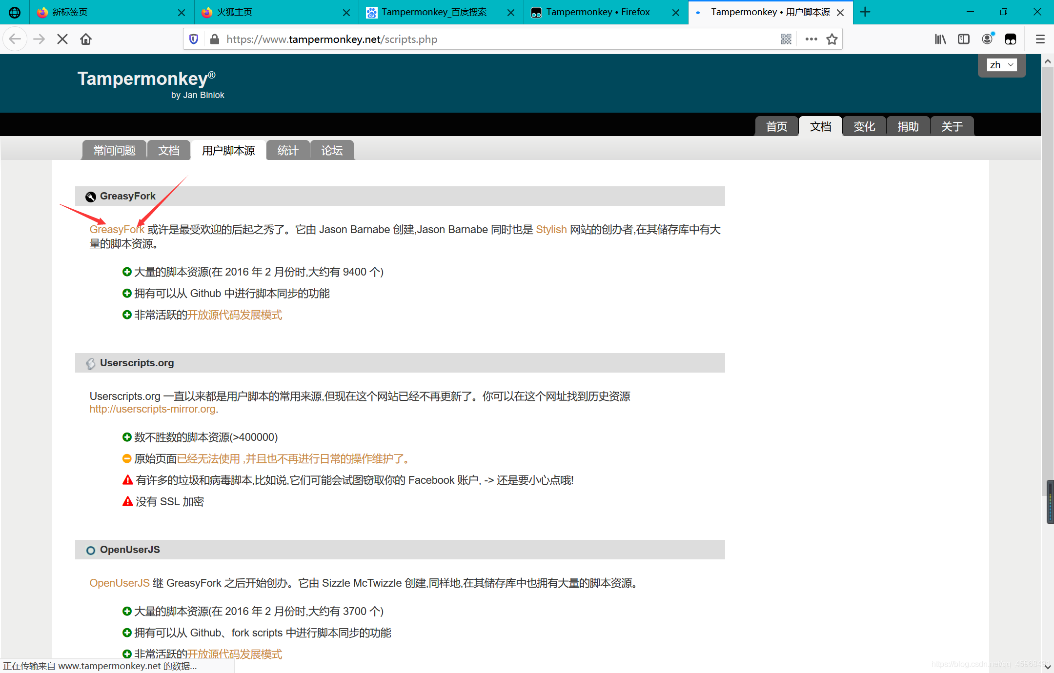Click the QR code icon in address bar

click(786, 39)
